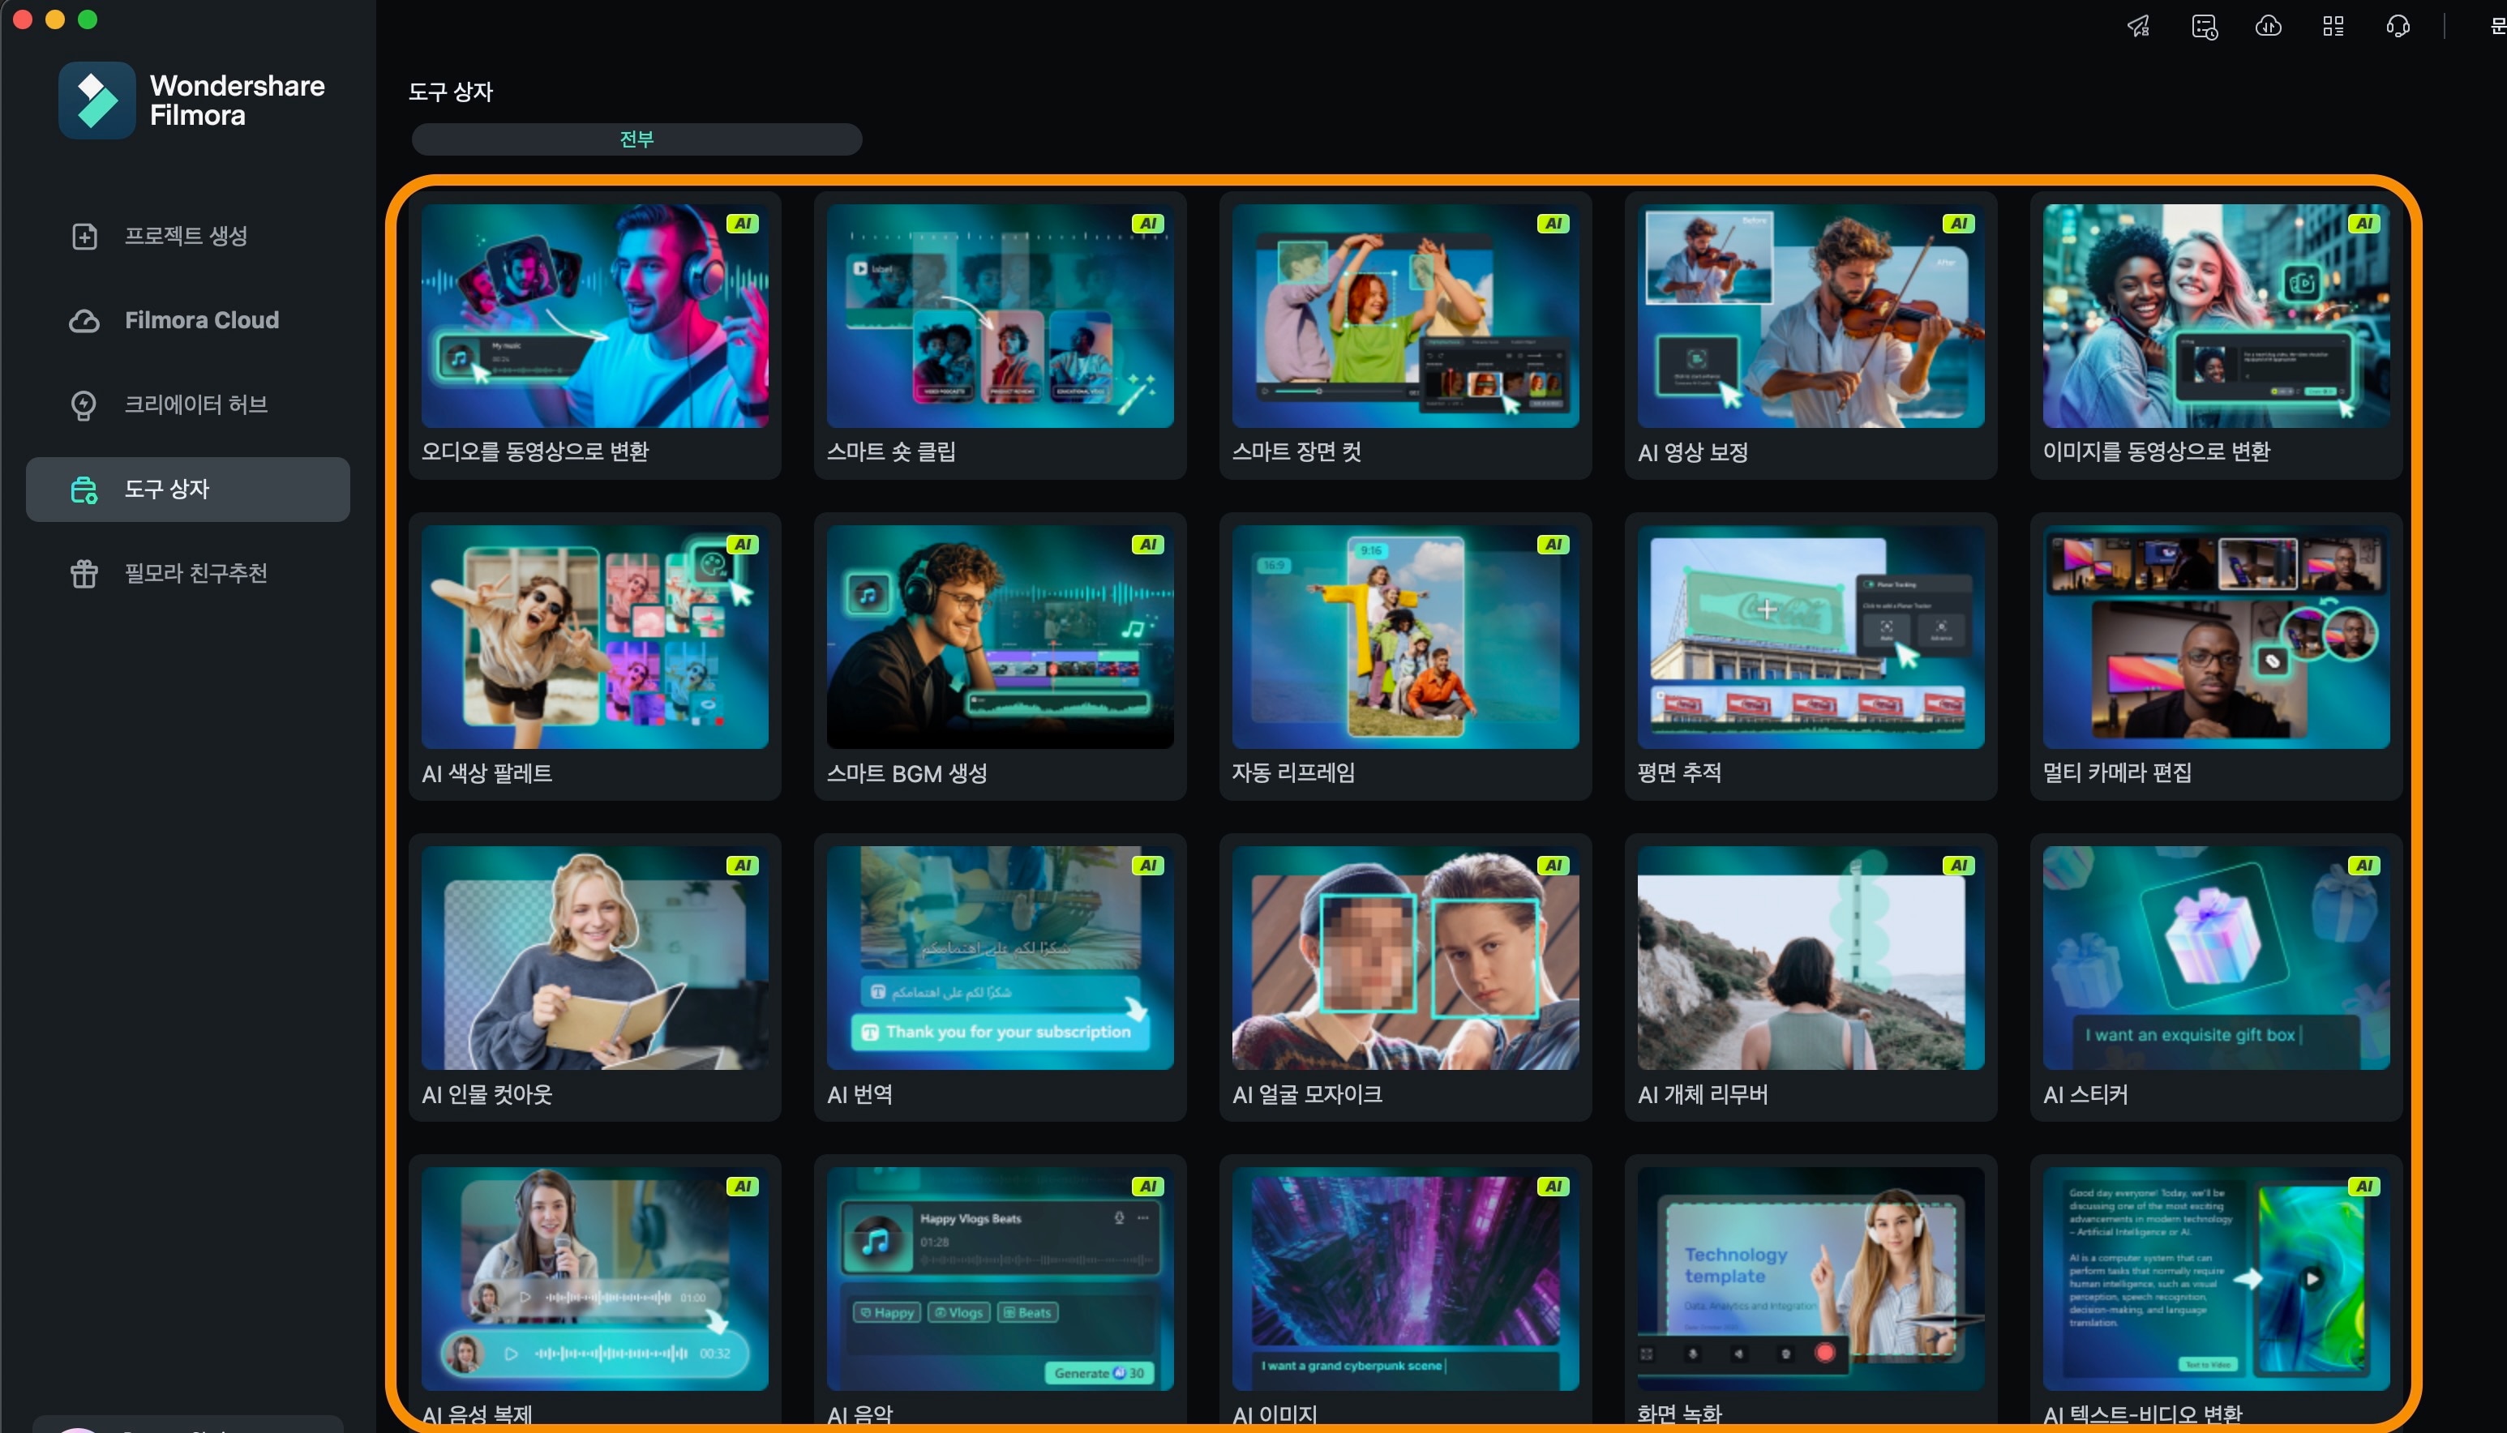
Task: Click AI badge on 스마트 숏 클립 card
Action: coord(1147,225)
